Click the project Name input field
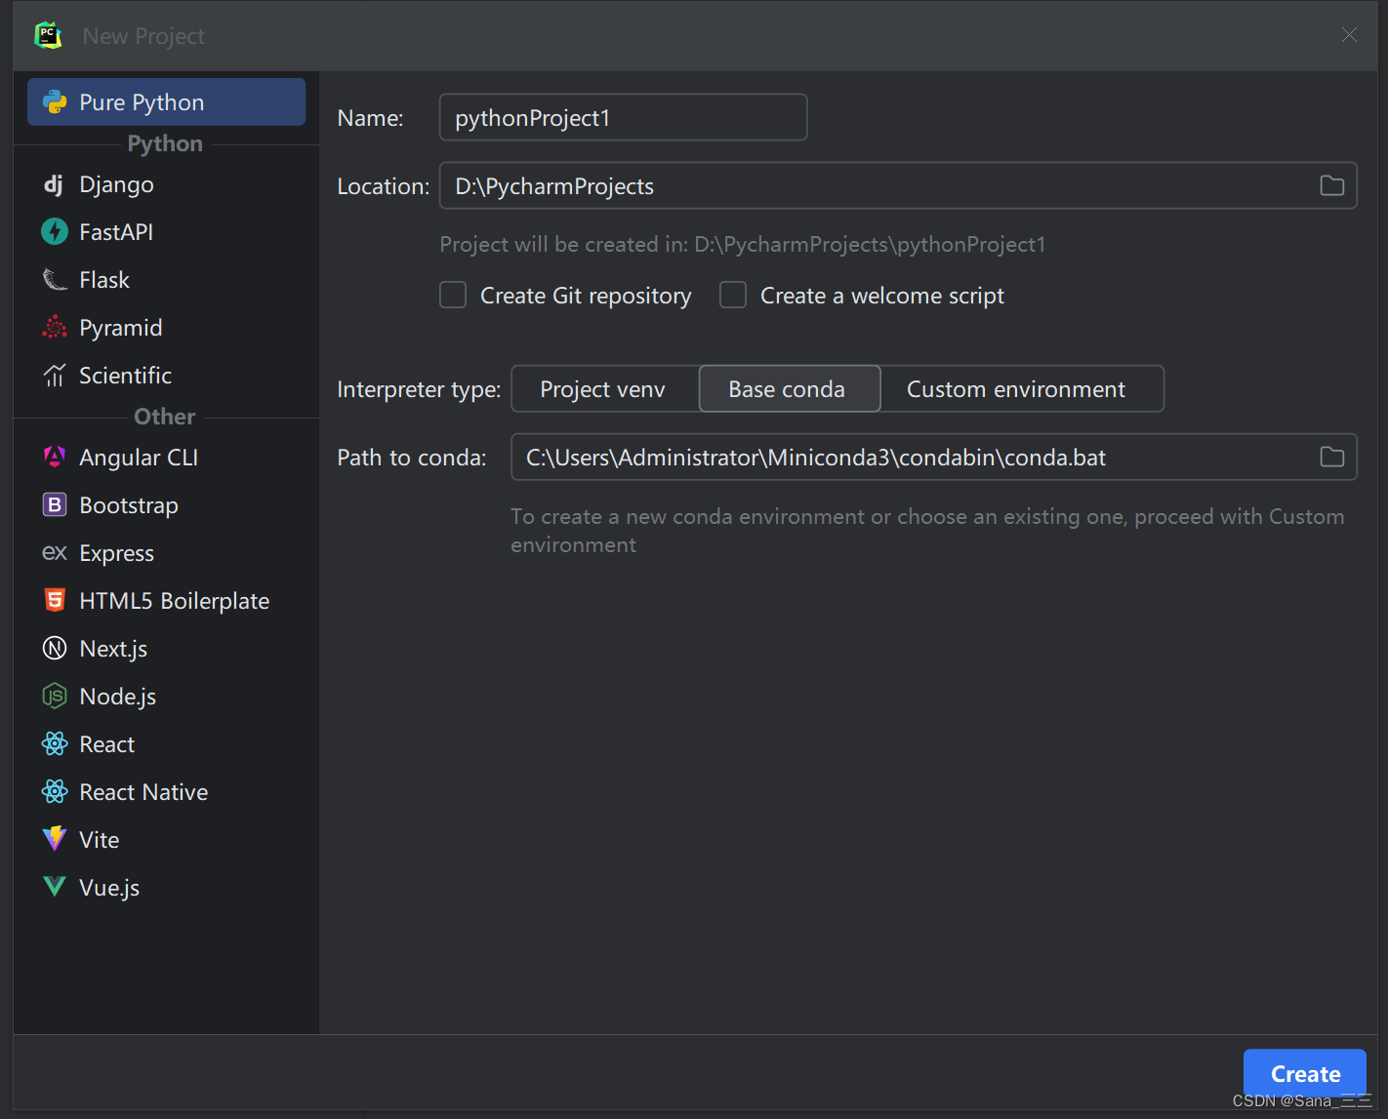The image size is (1388, 1119). click(x=622, y=117)
